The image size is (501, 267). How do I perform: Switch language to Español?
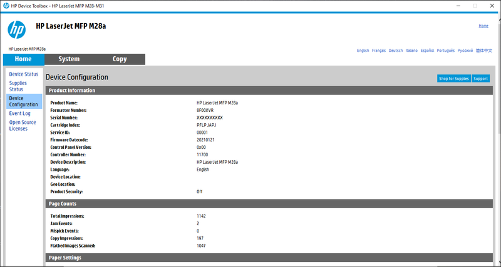427,51
